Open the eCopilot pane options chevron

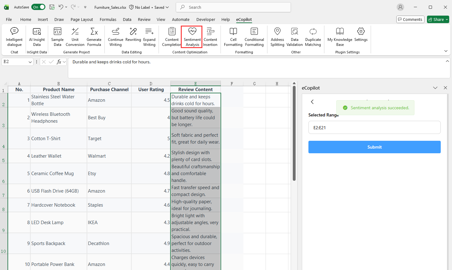pyautogui.click(x=435, y=88)
